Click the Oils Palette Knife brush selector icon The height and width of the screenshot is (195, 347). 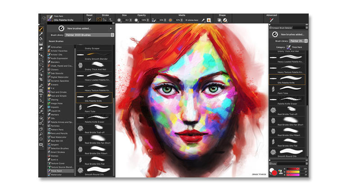(50, 18)
